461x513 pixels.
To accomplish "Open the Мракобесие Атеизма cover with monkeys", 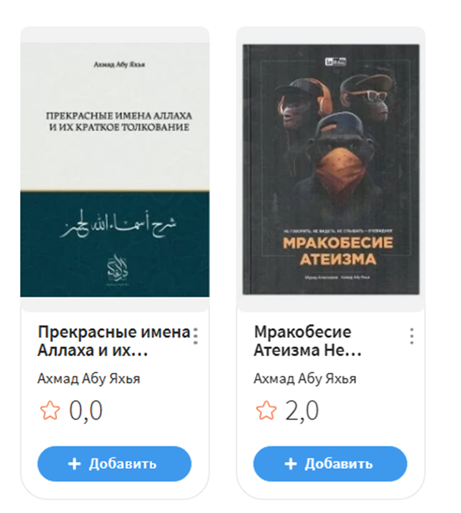I will click(331, 169).
